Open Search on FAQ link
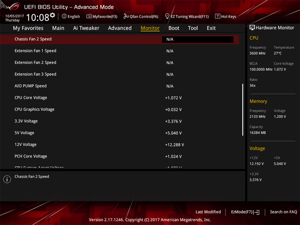Viewport: 300px width, 225px height. [x=283, y=212]
